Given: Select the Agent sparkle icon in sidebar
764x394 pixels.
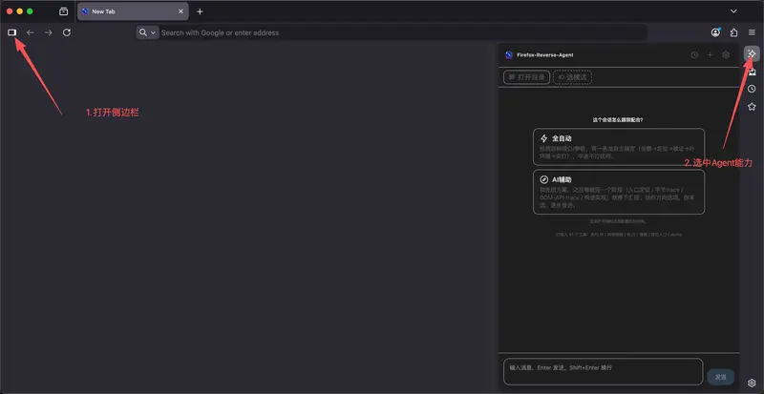Looking at the screenshot, I should pyautogui.click(x=752, y=53).
